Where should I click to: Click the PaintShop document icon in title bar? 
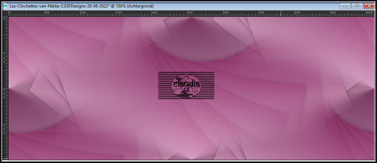[x=5, y=6]
